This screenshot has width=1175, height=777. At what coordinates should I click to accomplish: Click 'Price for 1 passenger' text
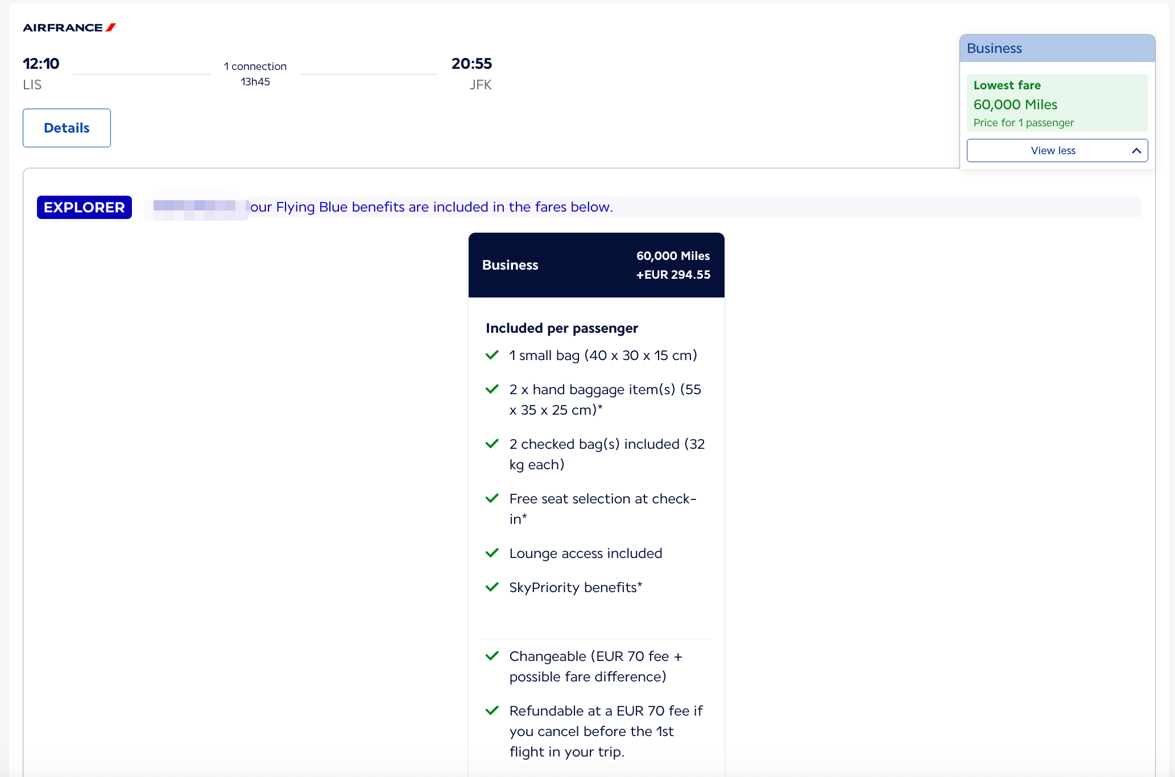1024,123
